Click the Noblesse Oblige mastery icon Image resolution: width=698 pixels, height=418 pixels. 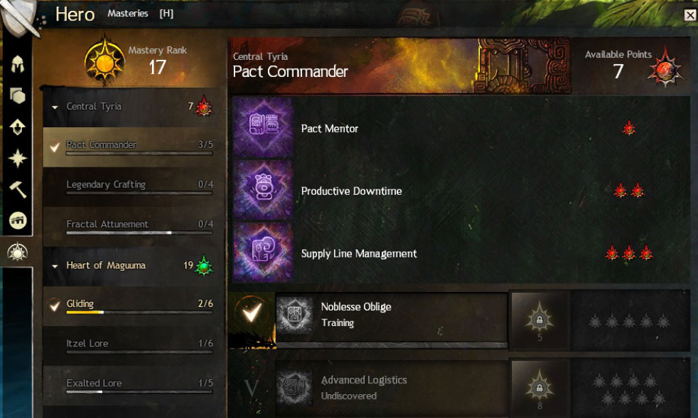point(294,315)
